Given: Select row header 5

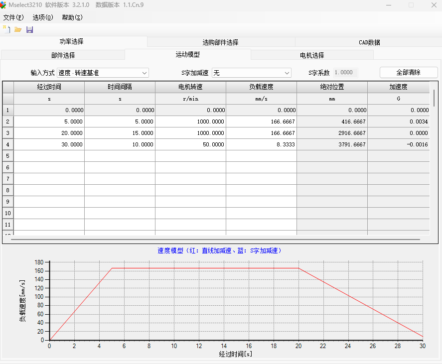Looking at the screenshot, I should tap(8, 156).
